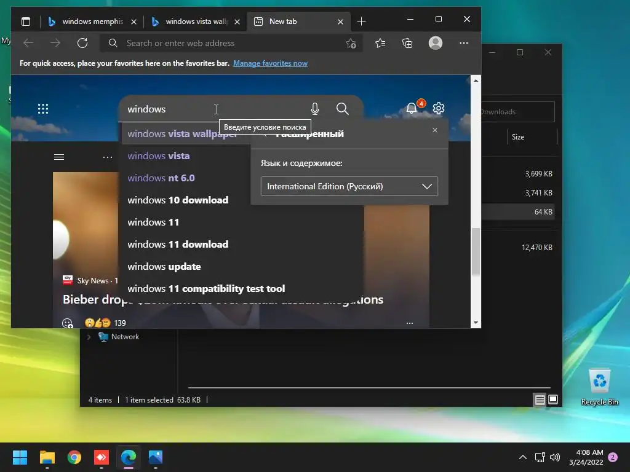
Task: Expand the Network node in File Explorer
Action: (x=89, y=337)
